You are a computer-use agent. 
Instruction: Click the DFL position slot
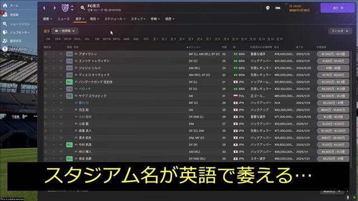(87, 39)
